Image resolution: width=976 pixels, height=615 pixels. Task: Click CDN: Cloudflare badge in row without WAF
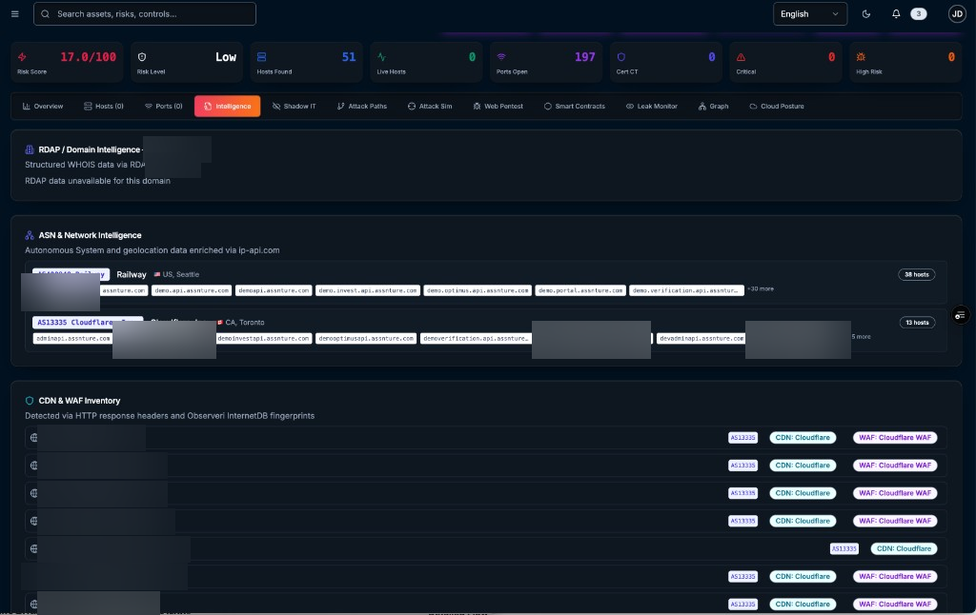coord(904,548)
